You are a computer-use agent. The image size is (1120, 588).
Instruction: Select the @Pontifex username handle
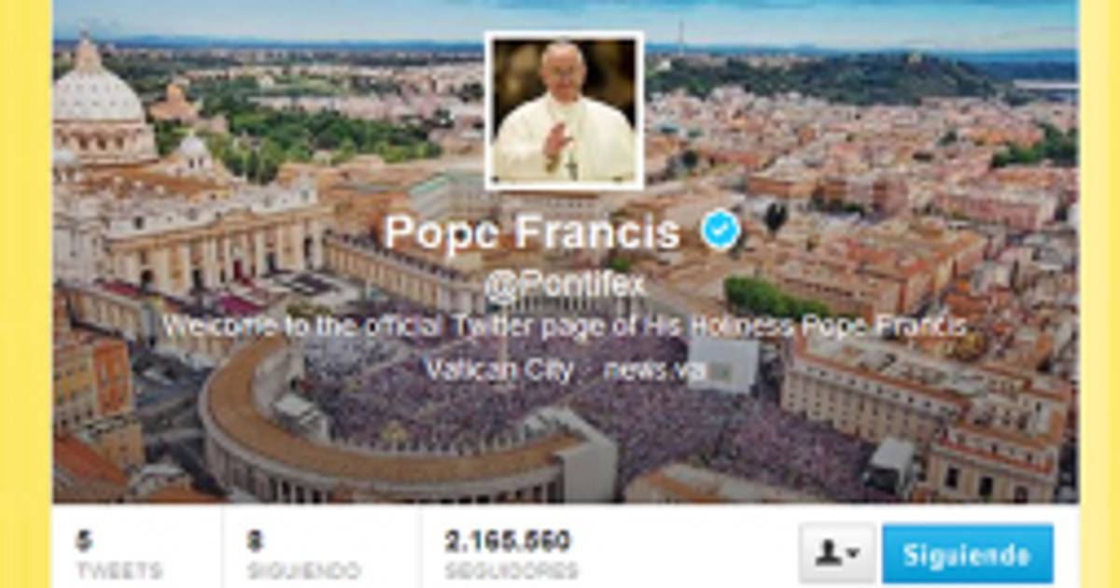[565, 285]
